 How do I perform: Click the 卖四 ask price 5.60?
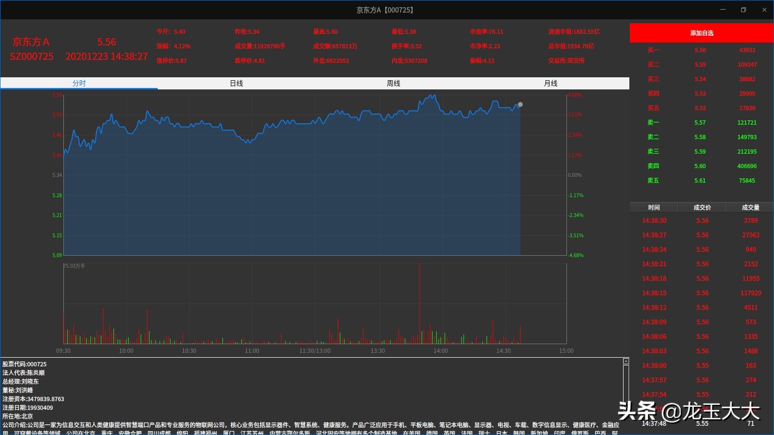(700, 166)
